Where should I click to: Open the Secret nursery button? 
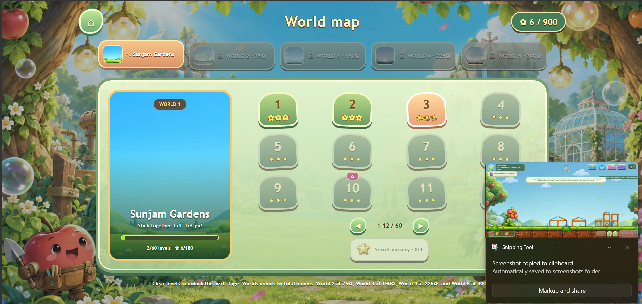pos(389,250)
